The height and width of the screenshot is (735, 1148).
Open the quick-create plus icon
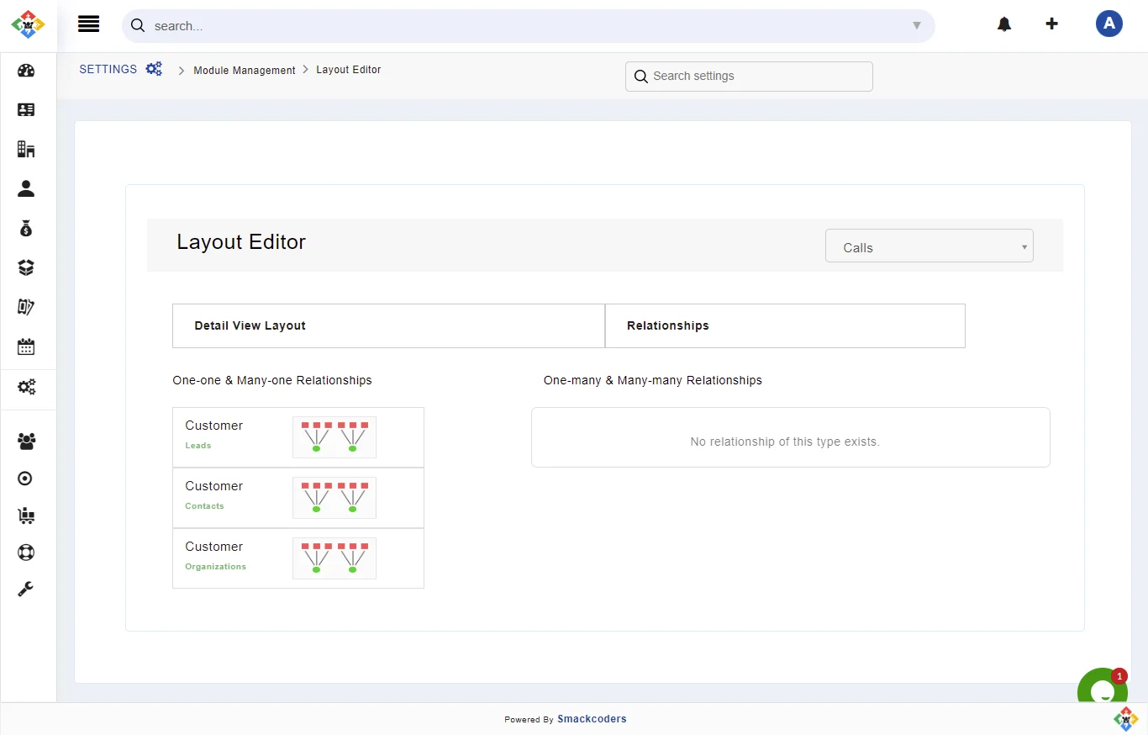click(1052, 24)
